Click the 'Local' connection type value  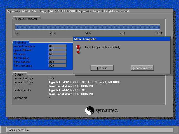coord(51,78)
